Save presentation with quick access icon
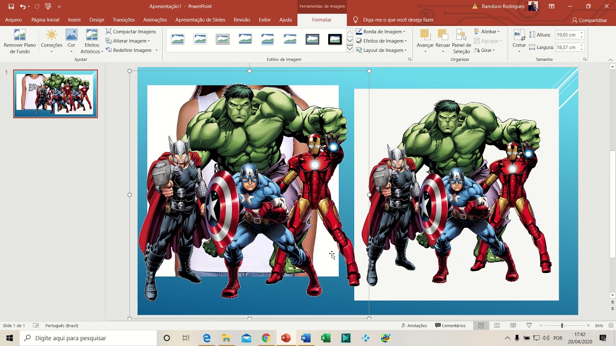 [x=11, y=6]
